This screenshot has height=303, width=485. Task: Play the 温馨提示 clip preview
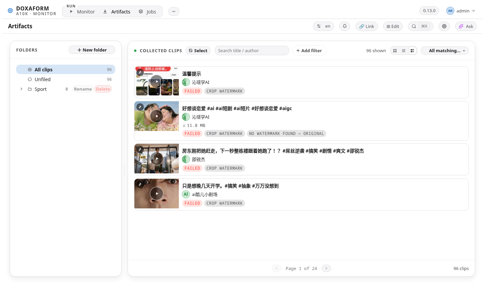pos(157,81)
